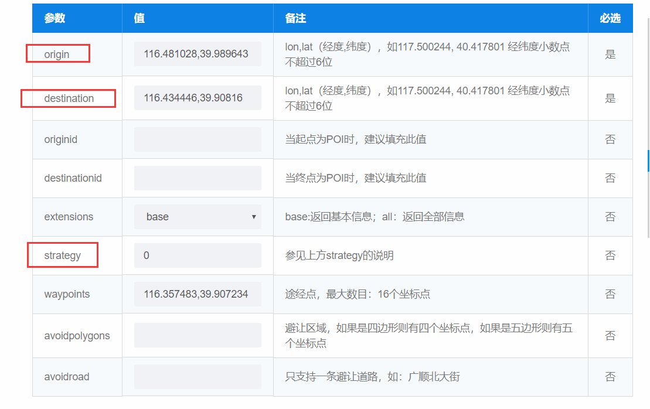Viewport: 650px width, 409px height.
Task: Open the extensions base dropdown
Action: (x=198, y=217)
